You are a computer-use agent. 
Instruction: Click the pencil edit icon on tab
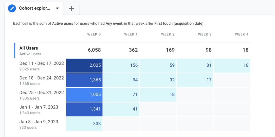pyautogui.click(x=12, y=8)
